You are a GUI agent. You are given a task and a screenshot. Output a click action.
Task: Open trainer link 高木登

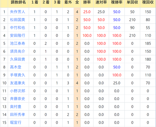click(x=16, y=67)
